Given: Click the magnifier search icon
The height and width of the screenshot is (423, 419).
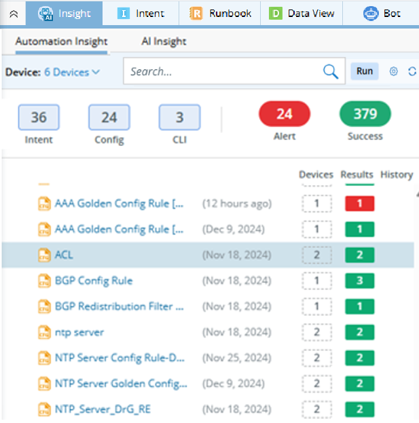Looking at the screenshot, I should point(331,71).
